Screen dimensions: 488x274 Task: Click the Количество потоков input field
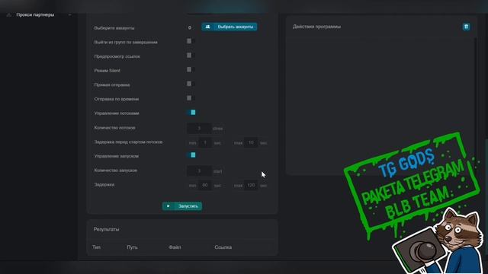pos(199,128)
